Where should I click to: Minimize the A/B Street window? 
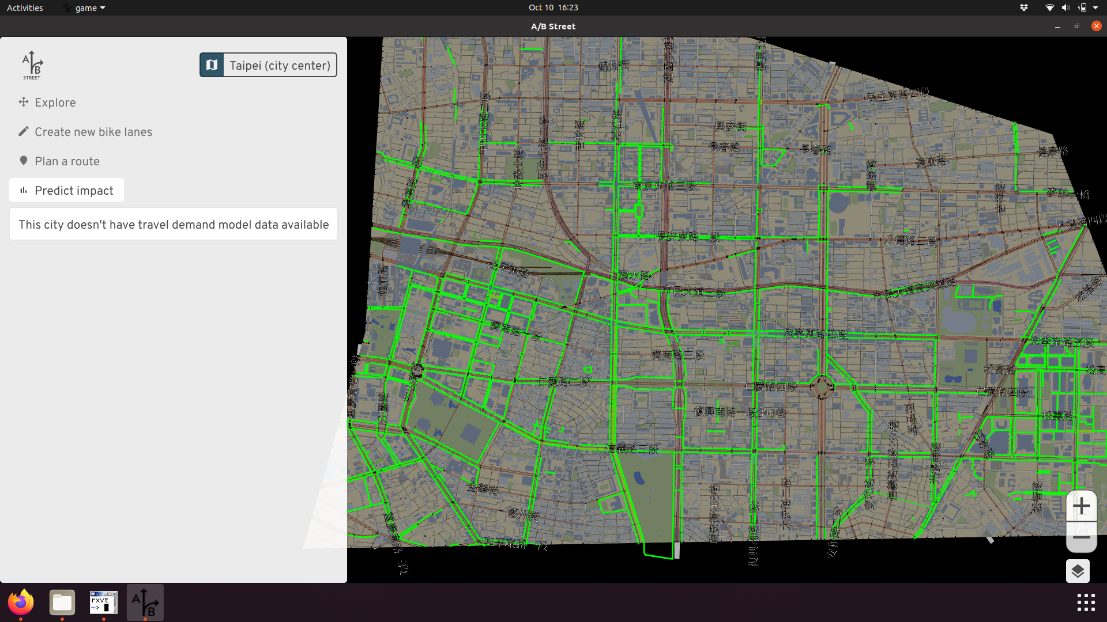(1057, 26)
